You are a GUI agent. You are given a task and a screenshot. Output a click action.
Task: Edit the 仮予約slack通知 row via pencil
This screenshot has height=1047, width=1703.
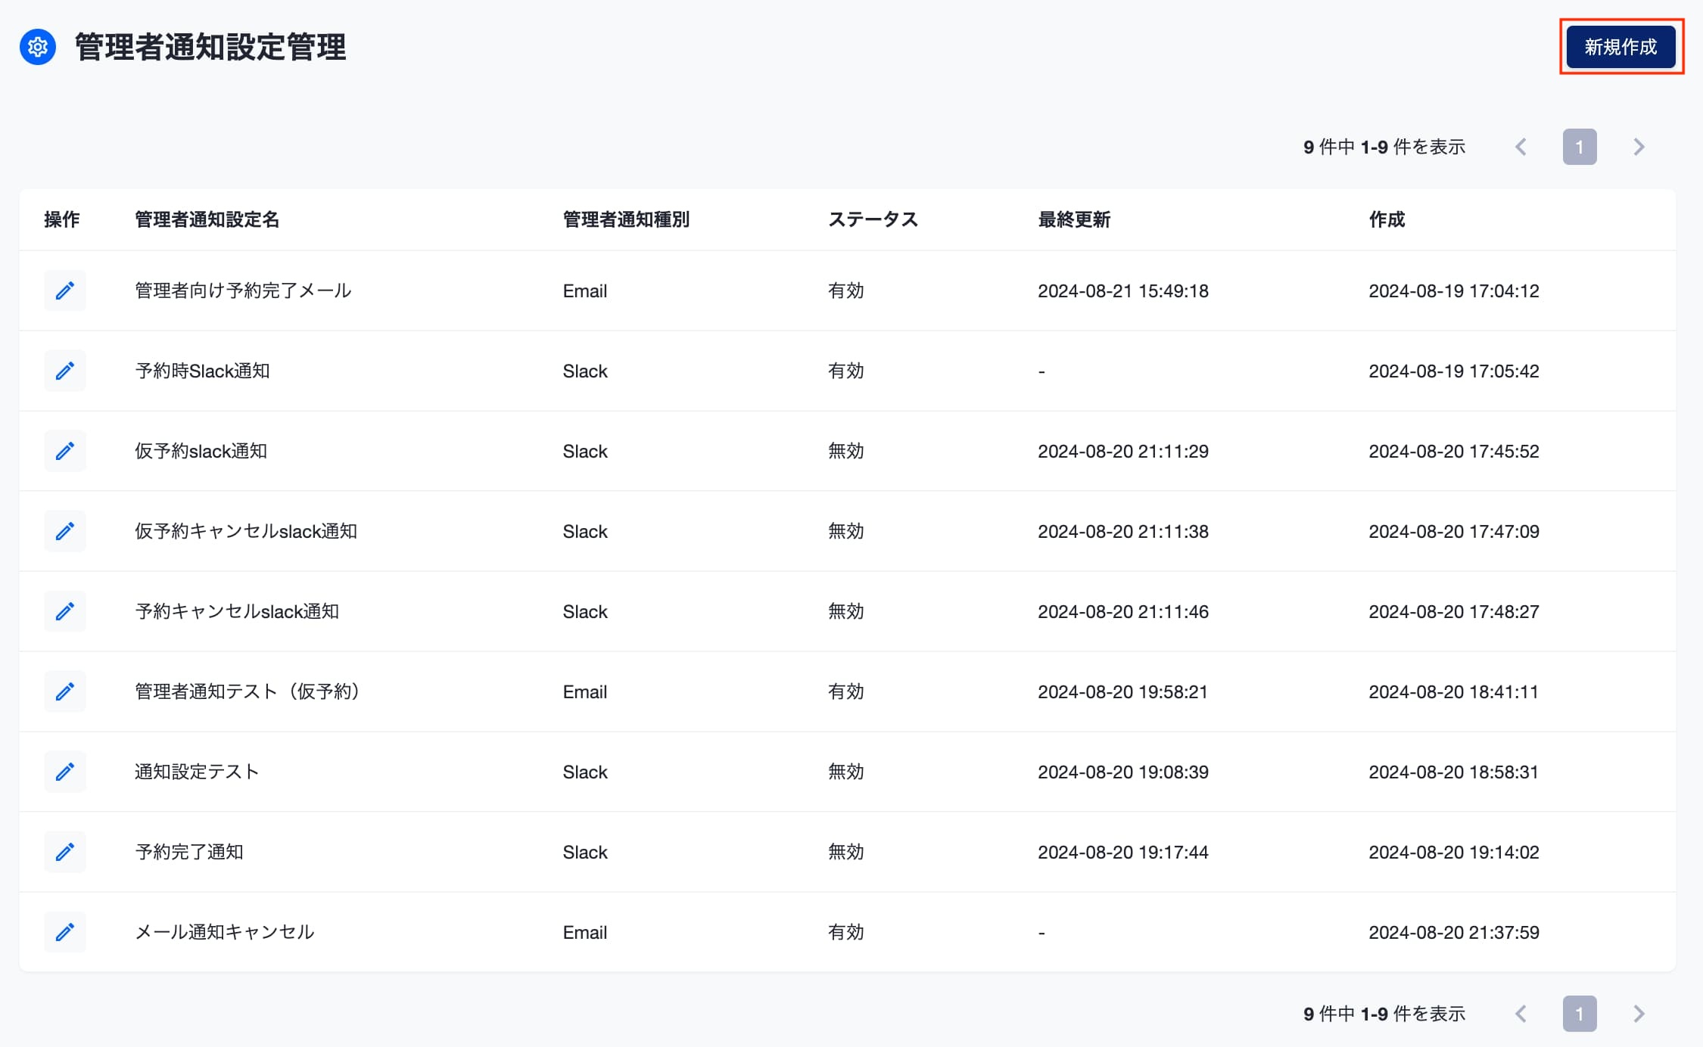pos(65,451)
